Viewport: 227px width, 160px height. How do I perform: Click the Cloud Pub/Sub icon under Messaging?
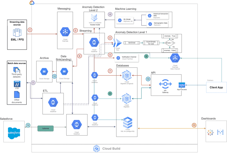click(65, 32)
